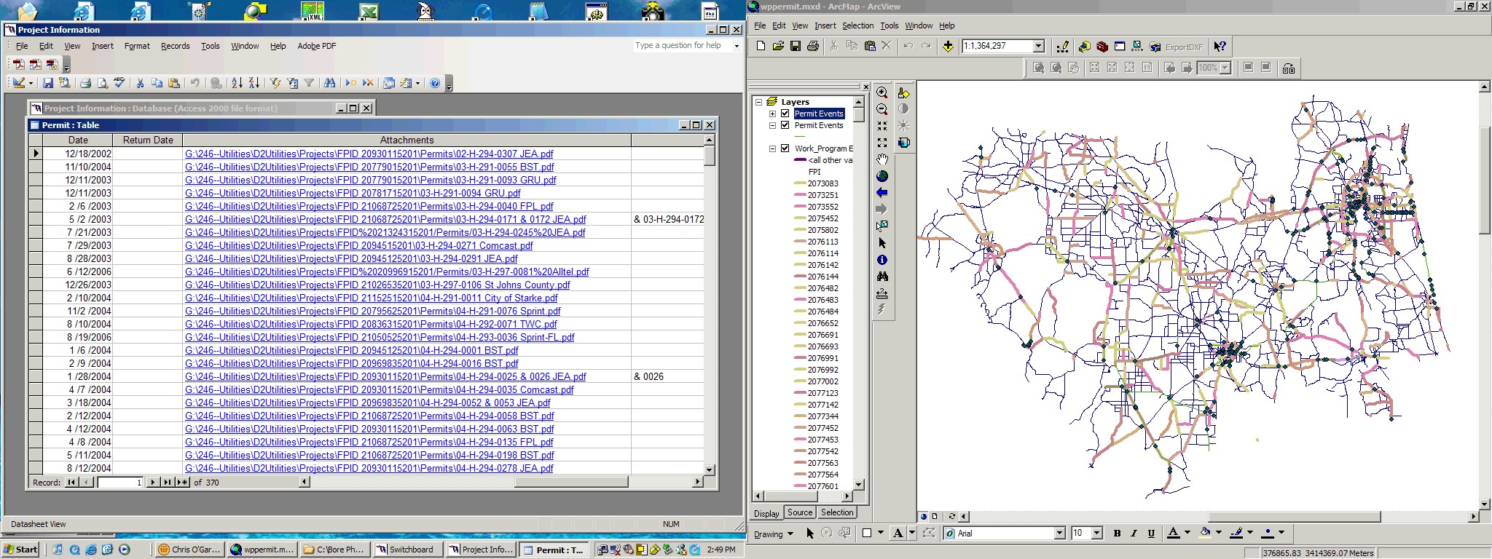Select ArcMap Pan hand tool
The height and width of the screenshot is (559, 1492).
tap(882, 159)
